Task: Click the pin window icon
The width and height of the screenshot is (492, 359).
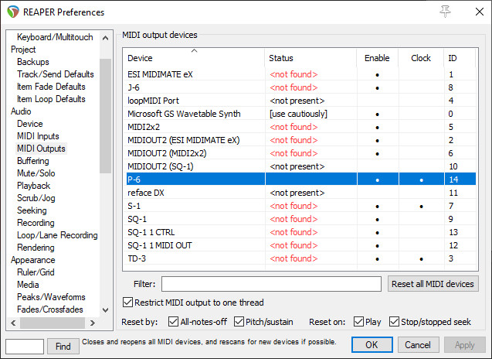Action: tap(445, 12)
